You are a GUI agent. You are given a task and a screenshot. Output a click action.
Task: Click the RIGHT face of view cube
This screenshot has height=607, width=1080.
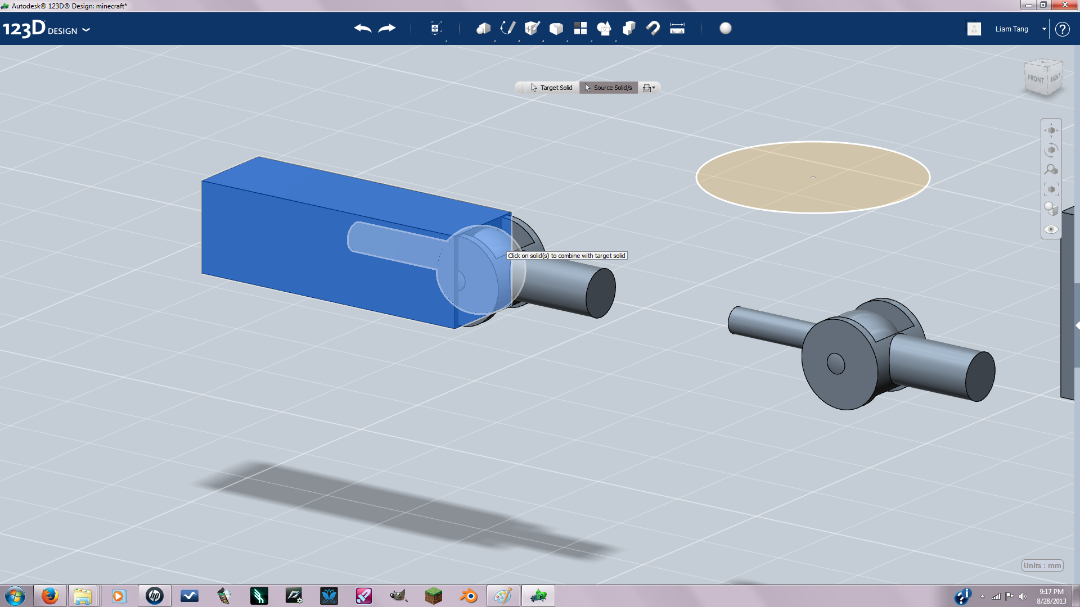pyautogui.click(x=1055, y=79)
